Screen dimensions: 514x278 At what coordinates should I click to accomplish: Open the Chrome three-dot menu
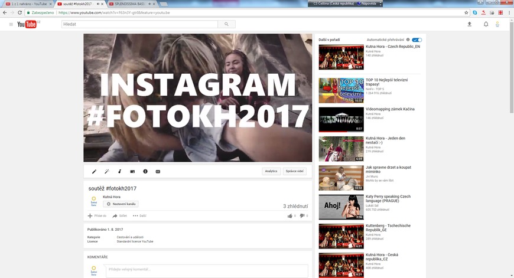pos(509,13)
